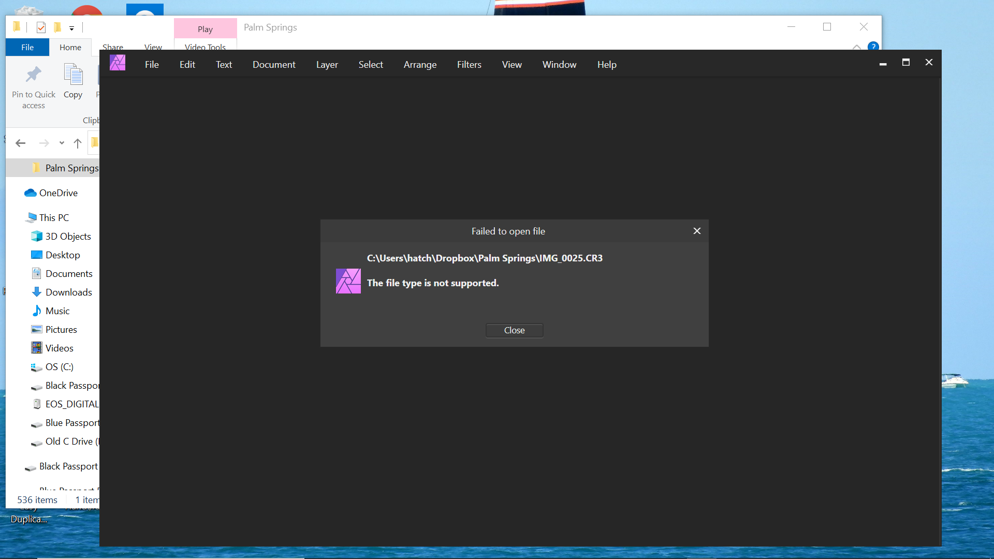This screenshot has width=994, height=559.
Task: Dismiss the Failed to open file dialog with its X button
Action: [697, 231]
